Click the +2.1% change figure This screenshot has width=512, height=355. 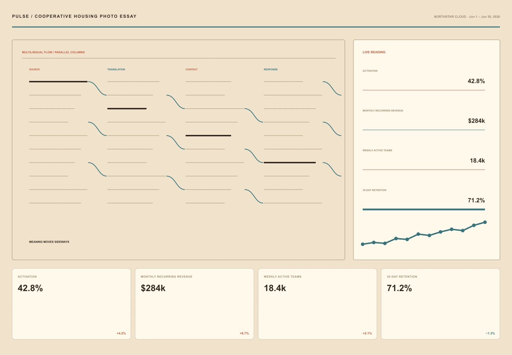point(367,333)
